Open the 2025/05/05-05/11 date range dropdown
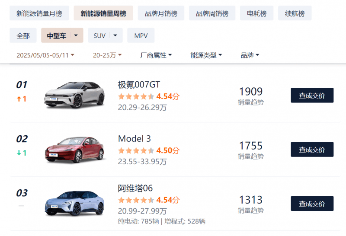This screenshot has width=346, height=236. [45, 55]
